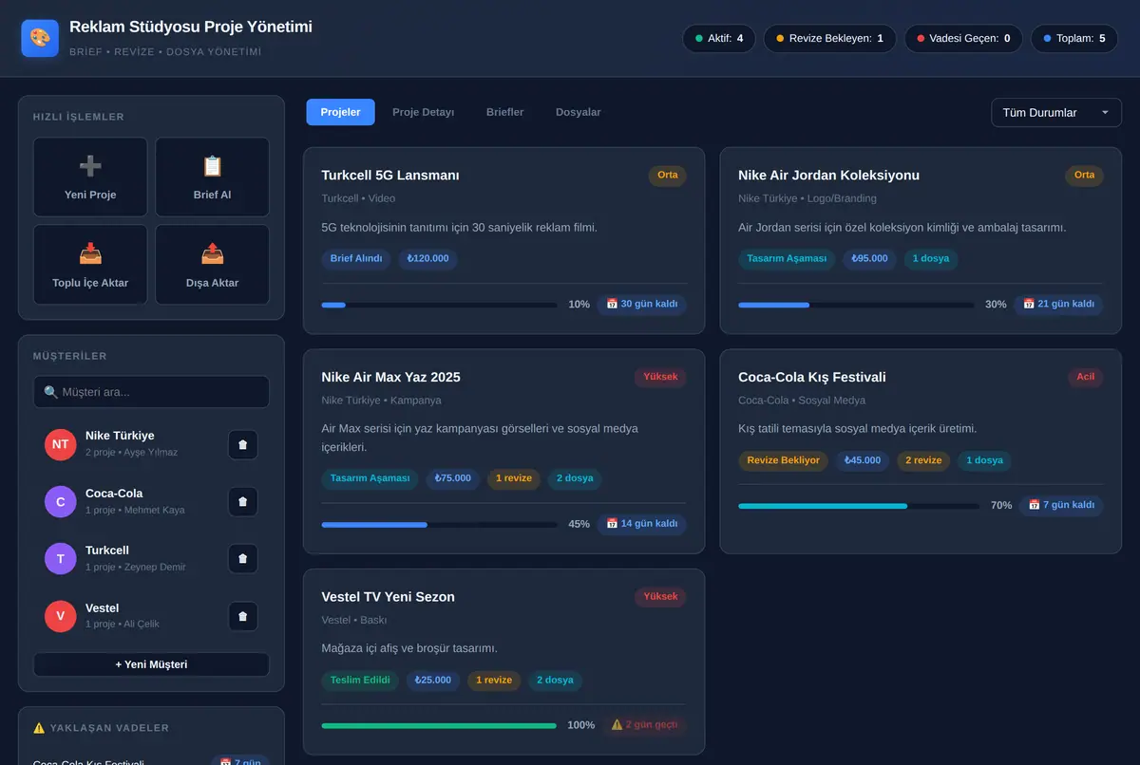Click the inbox icon for Toplu İçe Aktar
1140x765 pixels.
click(x=90, y=254)
